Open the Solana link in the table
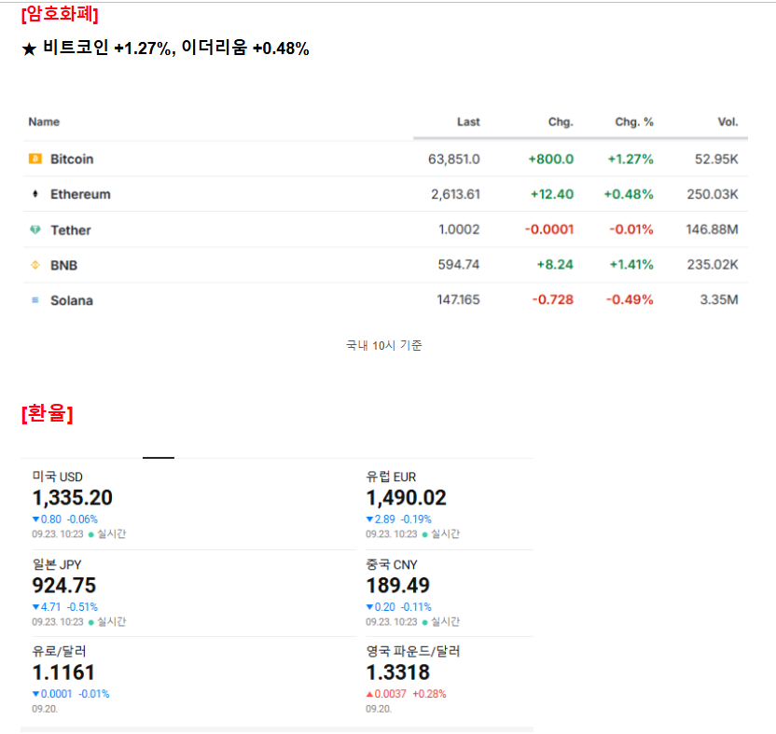The width and height of the screenshot is (776, 734). 72,300
